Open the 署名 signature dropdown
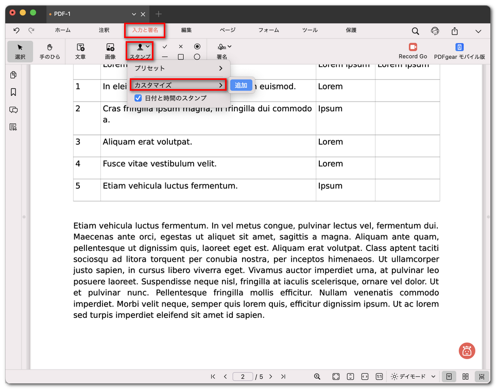This screenshot has width=496, height=389. coord(224,47)
